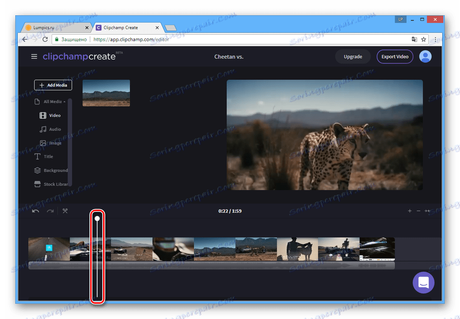Zoom out of the timeline with the minus icon
Viewport: 460px width, 319px height.
(418, 211)
